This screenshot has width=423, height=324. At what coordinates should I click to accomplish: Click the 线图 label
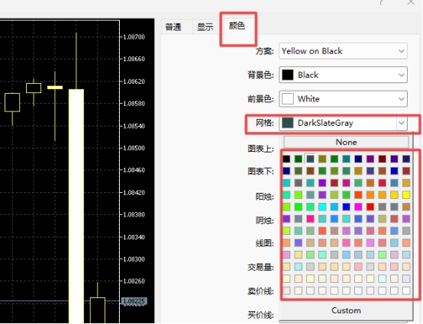(x=265, y=243)
